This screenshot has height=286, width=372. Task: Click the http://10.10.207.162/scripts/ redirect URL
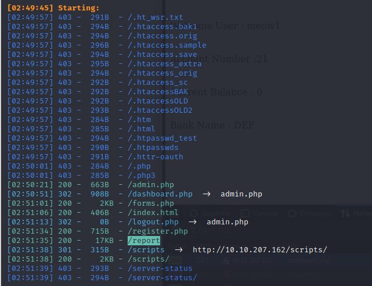pyautogui.click(x=259, y=250)
